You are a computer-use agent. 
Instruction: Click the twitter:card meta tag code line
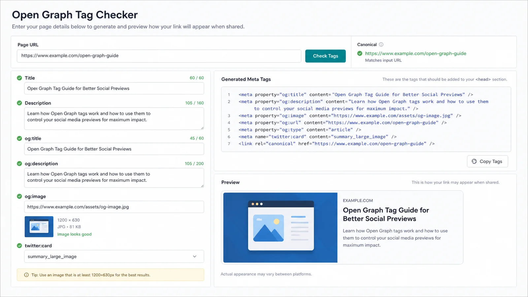coord(317,137)
